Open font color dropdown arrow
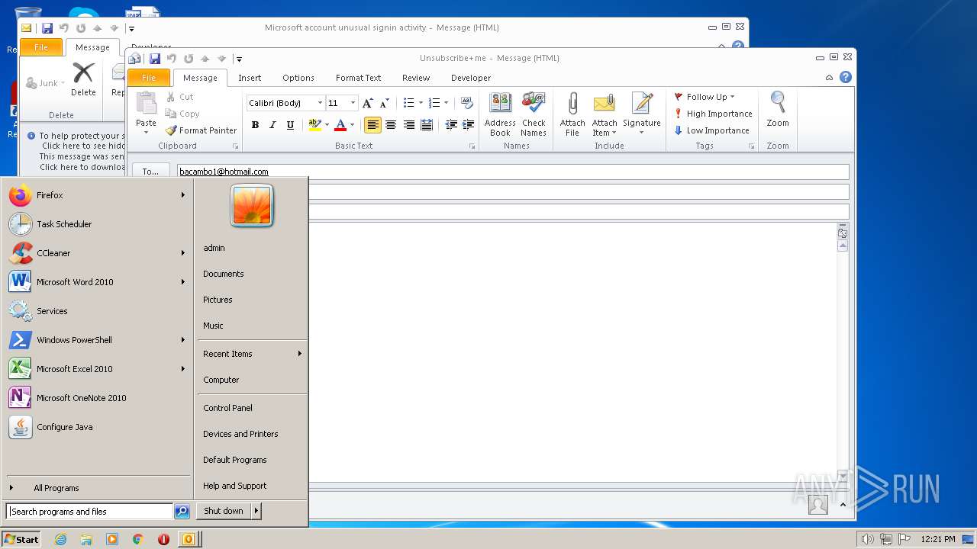 pyautogui.click(x=352, y=125)
